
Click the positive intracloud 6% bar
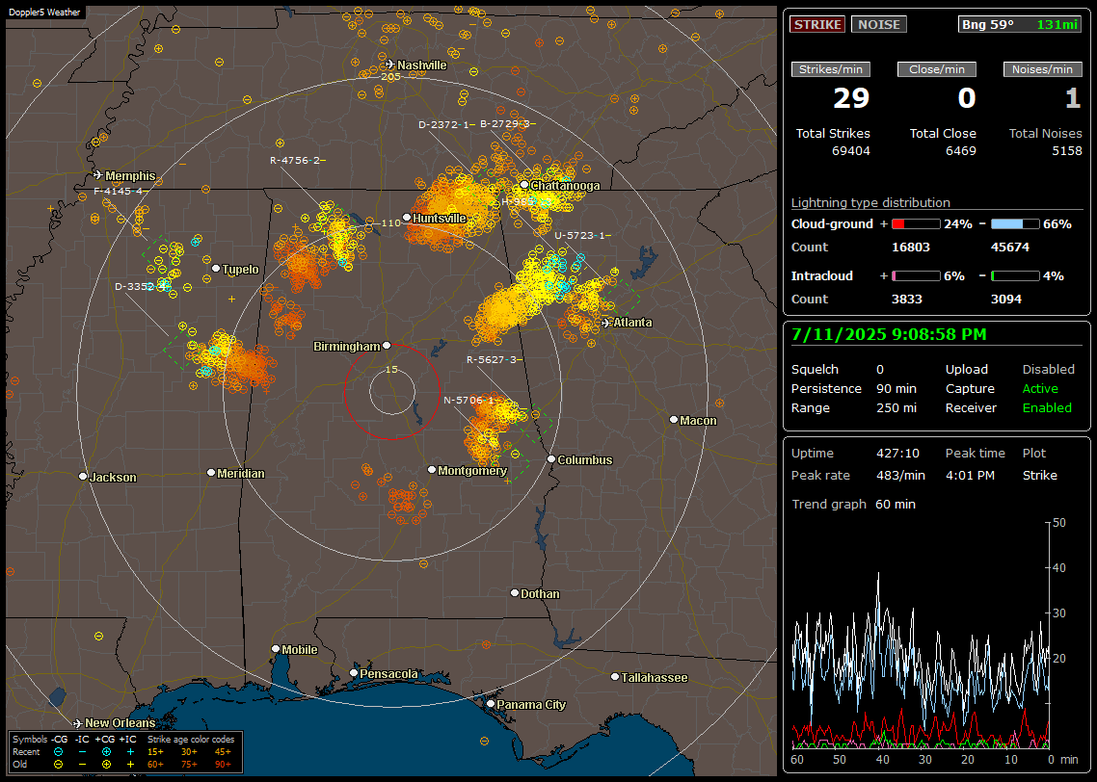[916, 276]
